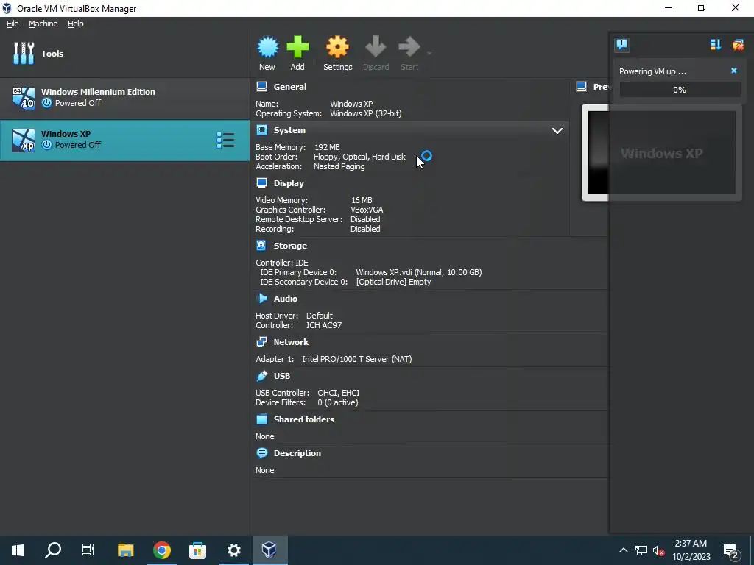Open the Shared folders header
754x565 pixels.
(304, 419)
